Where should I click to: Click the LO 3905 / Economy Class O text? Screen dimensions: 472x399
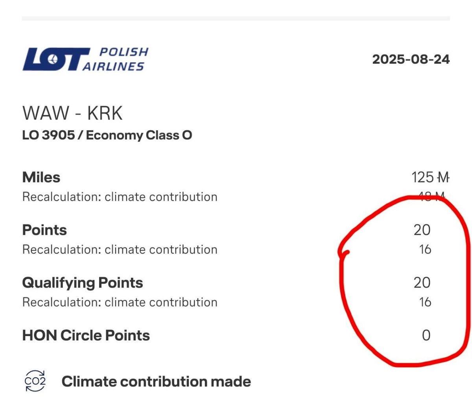pos(107,135)
